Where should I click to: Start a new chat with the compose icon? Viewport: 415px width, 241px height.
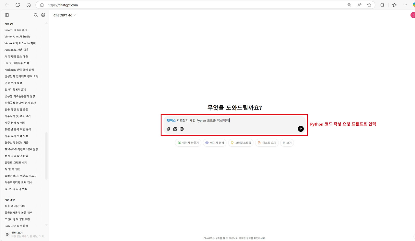click(43, 15)
